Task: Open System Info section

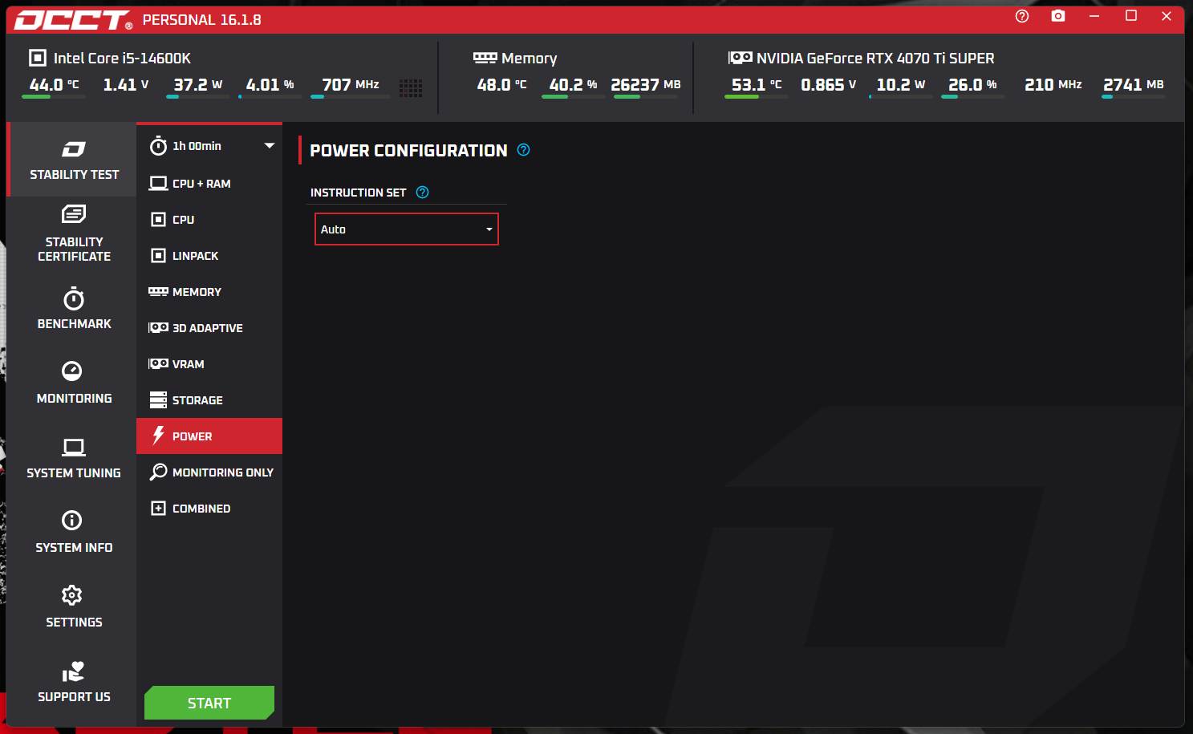Action: [72, 532]
